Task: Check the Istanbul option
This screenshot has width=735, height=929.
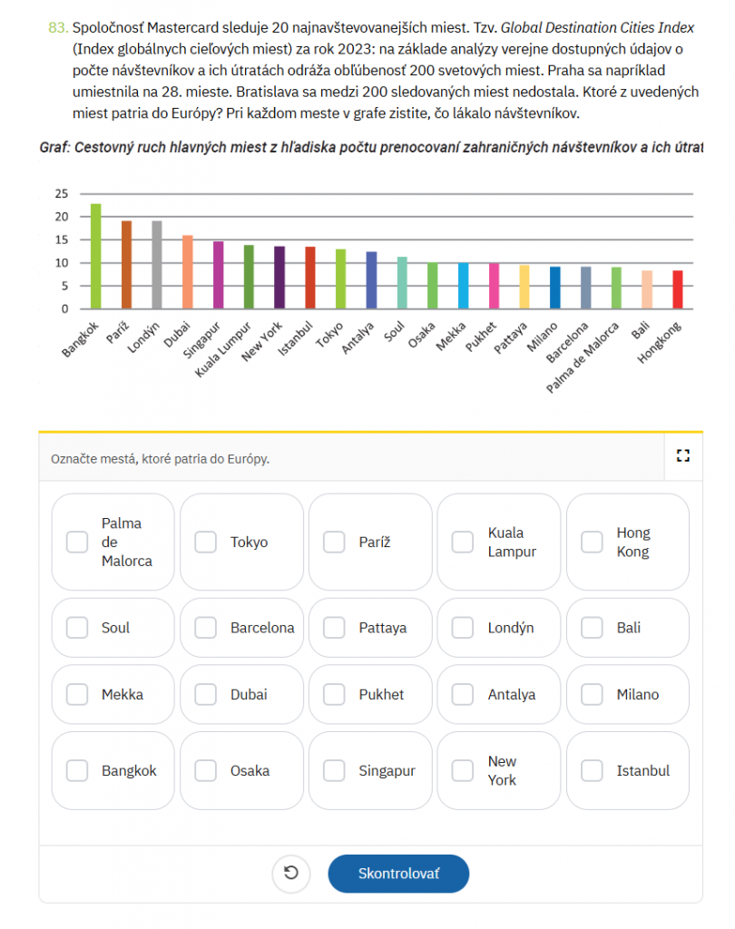Action: coord(592,770)
